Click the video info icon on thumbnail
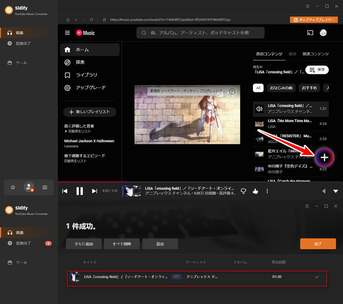343x304 pixels. click(232, 91)
